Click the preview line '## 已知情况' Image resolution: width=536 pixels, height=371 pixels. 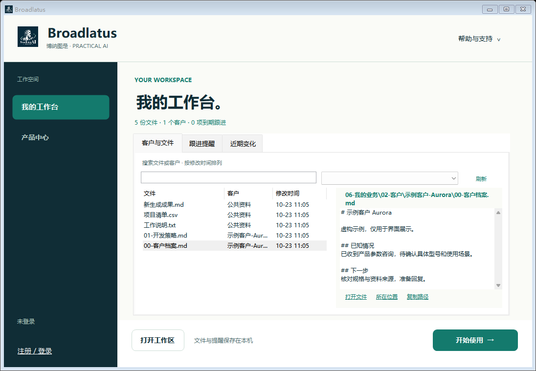357,246
